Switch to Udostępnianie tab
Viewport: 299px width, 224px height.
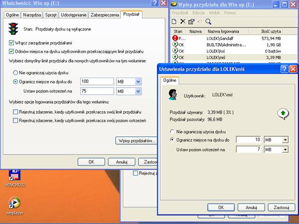click(x=74, y=15)
